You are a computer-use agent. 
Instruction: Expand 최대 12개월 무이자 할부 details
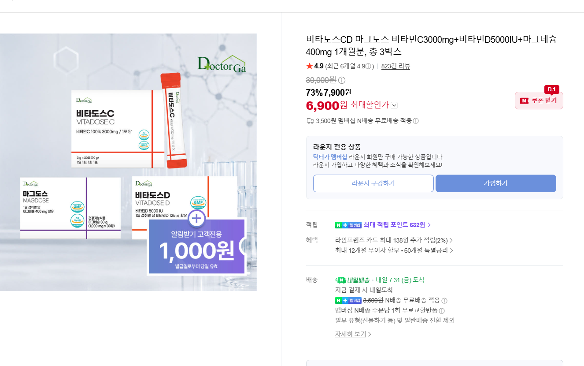(394, 250)
